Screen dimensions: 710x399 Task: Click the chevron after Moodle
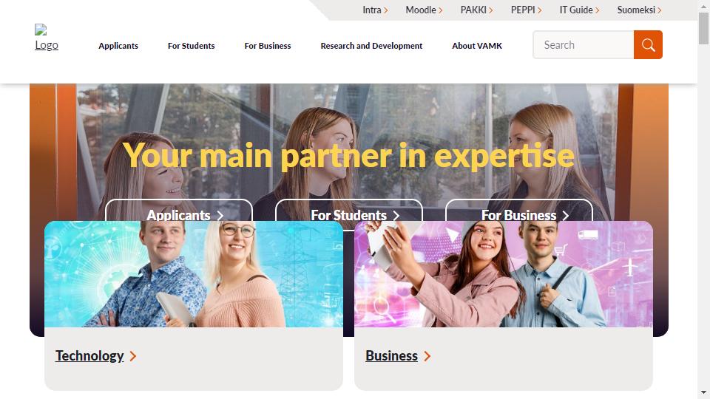(x=440, y=10)
